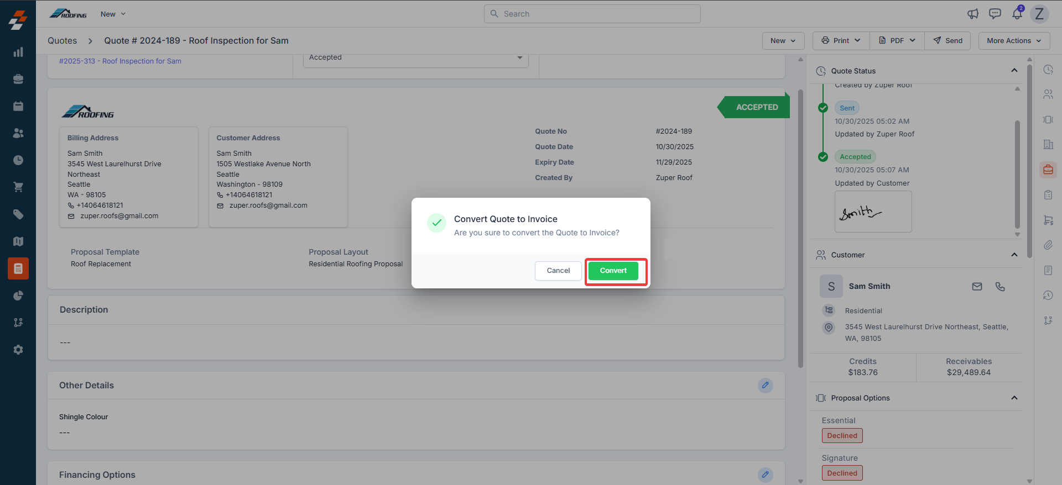This screenshot has width=1062, height=485.
Task: Call Sam Smith via phone icon
Action: click(1000, 286)
